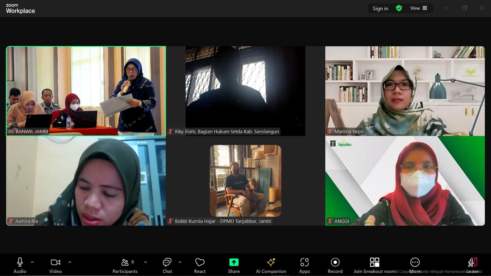Open the View layout menu

(x=419, y=8)
